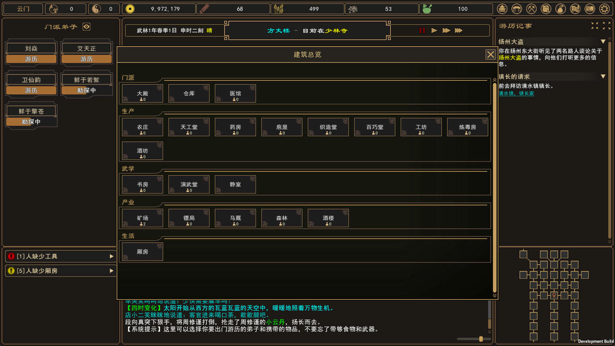Close the 建筑总览 window
The image size is (615, 346).
pos(491,54)
